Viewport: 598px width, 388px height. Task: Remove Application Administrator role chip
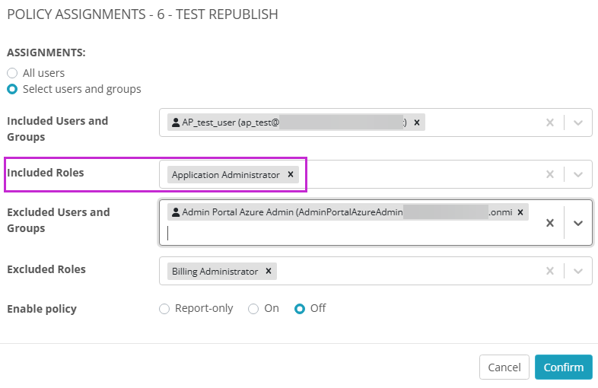290,175
